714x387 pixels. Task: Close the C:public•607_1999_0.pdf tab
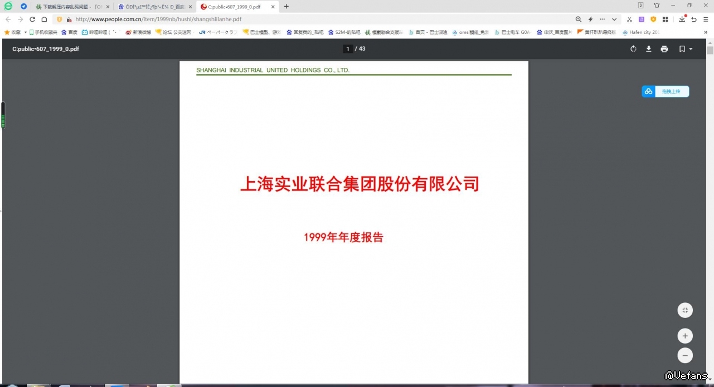[273, 7]
